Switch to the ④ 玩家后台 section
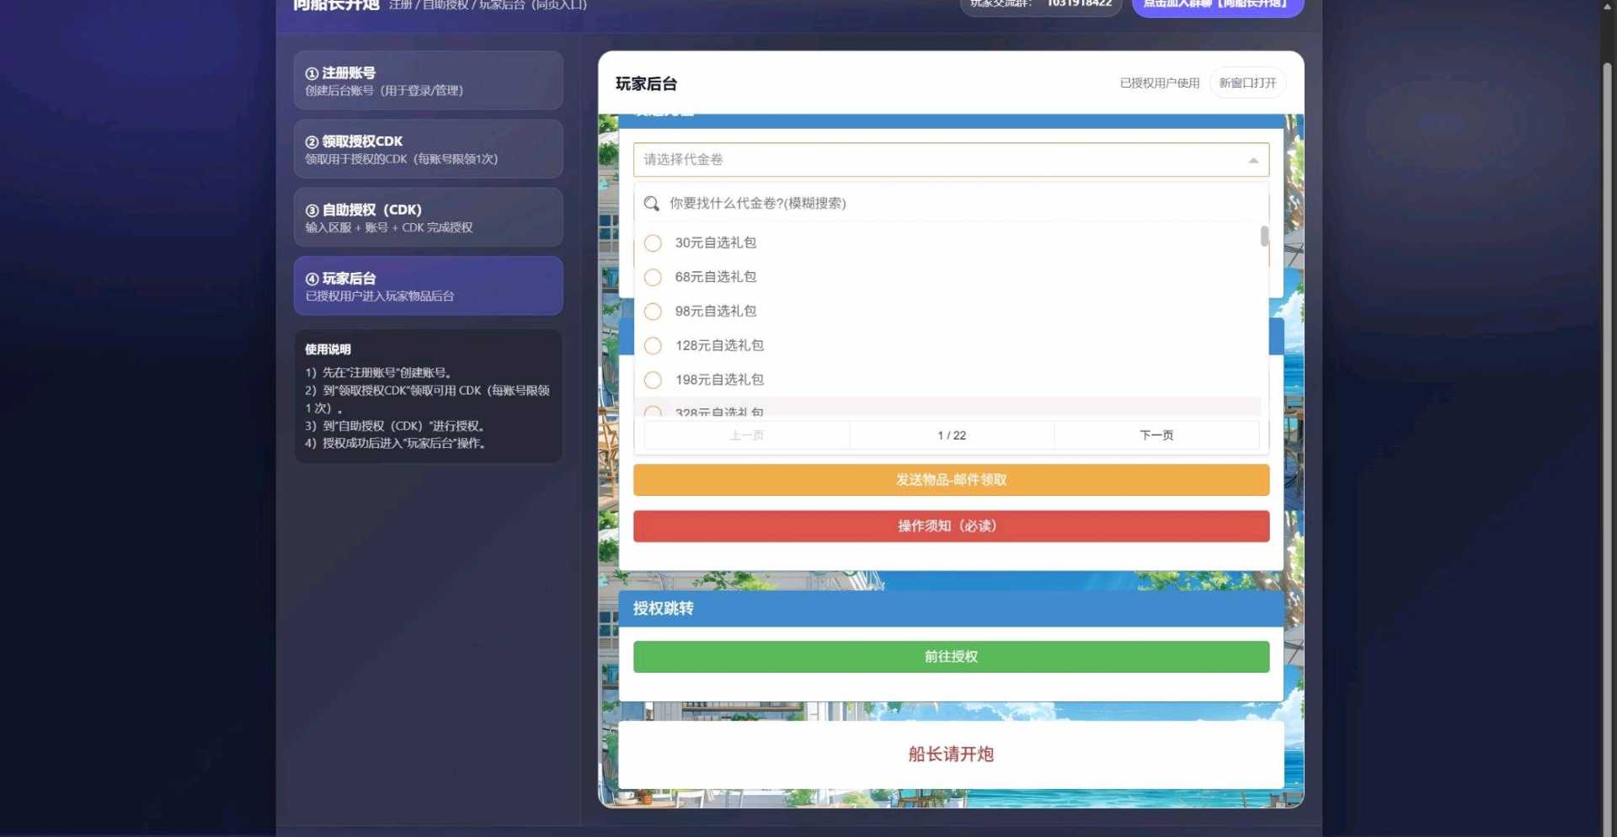The width and height of the screenshot is (1617, 837). pos(428,285)
